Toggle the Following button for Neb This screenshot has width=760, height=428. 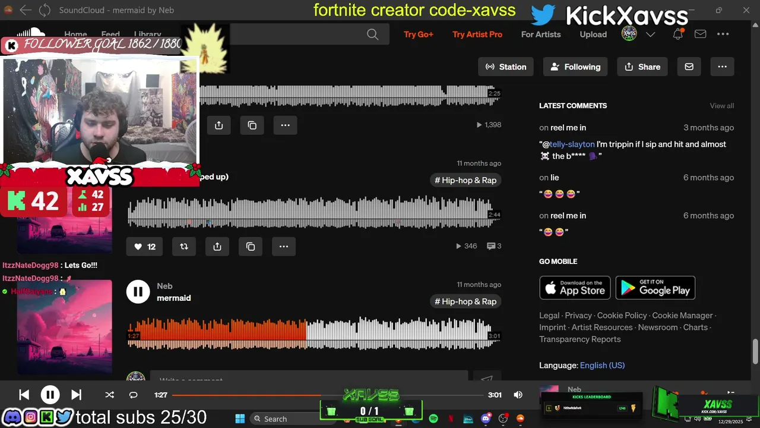tap(575, 67)
